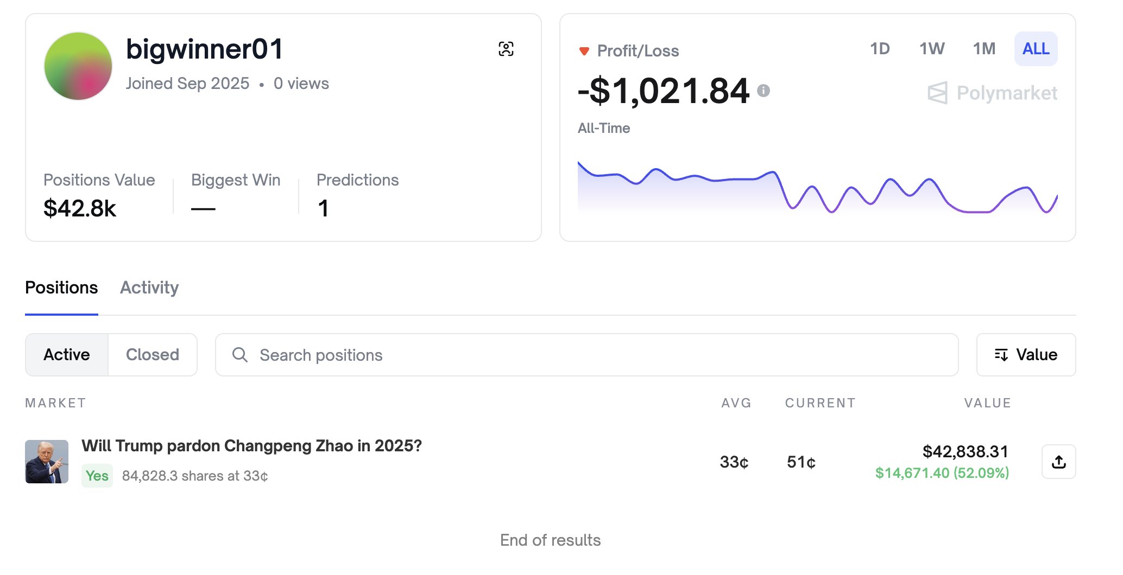Select the ALL profit timeframe

1036,49
